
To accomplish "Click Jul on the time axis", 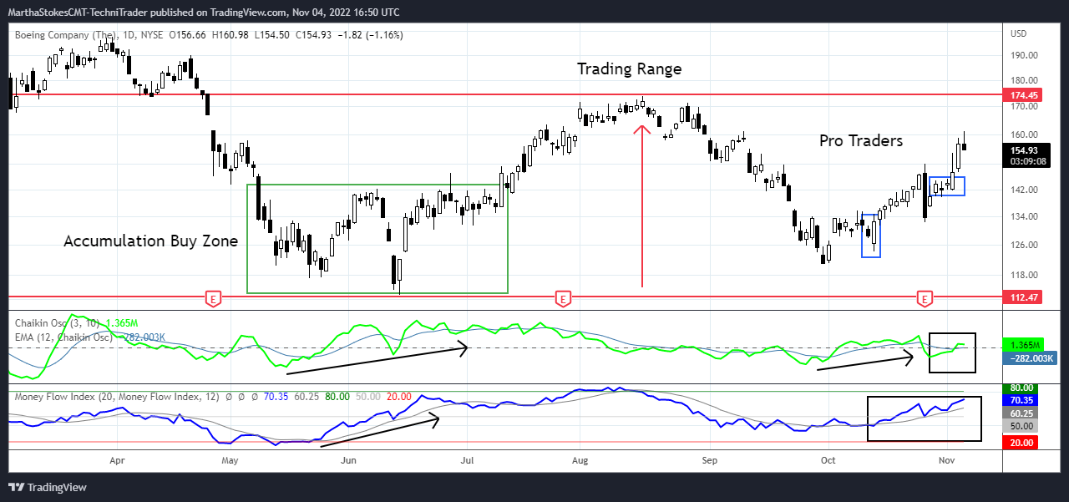I will [x=468, y=460].
